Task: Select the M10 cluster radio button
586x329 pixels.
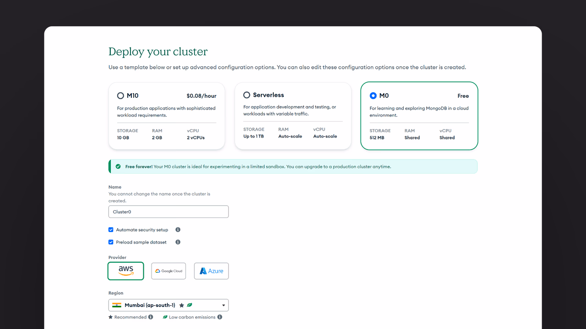Action: coord(120,96)
